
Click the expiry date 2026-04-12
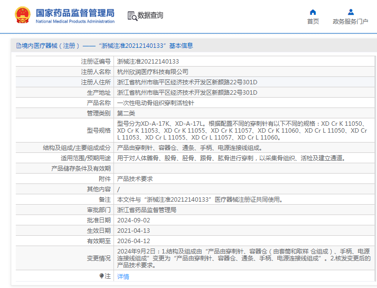pyautogui.click(x=133, y=241)
